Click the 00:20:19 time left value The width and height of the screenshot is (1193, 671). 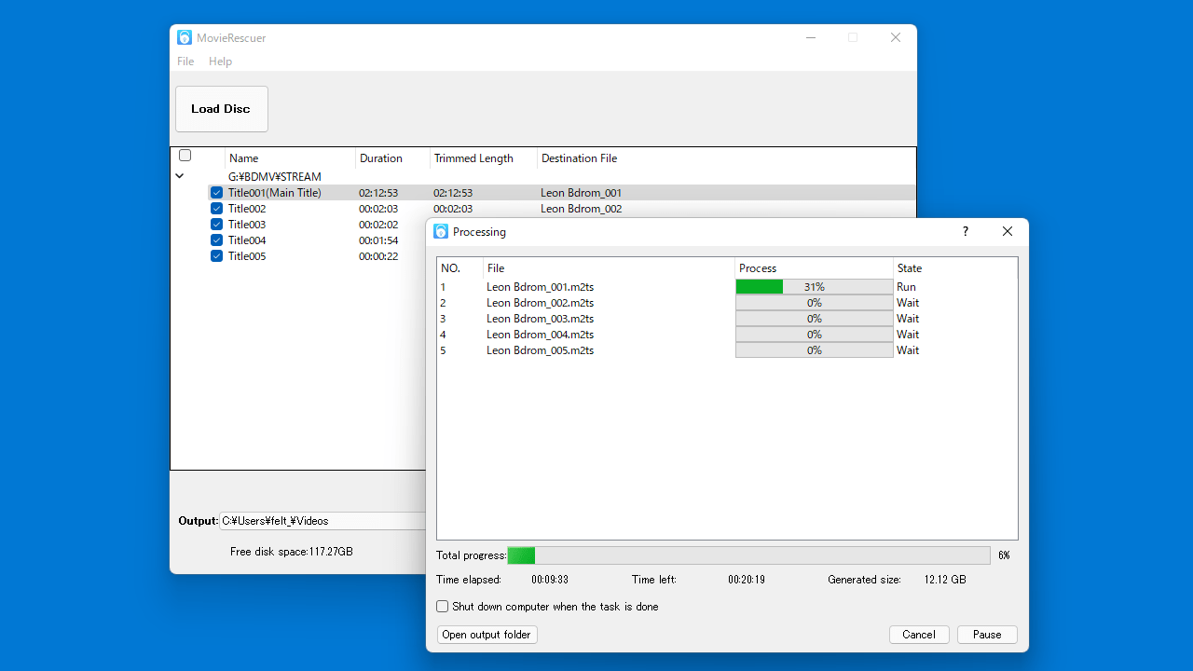[747, 580]
